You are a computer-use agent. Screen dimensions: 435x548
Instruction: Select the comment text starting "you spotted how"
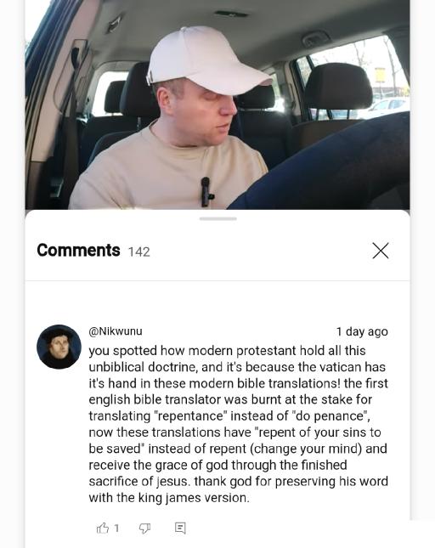click(x=238, y=424)
